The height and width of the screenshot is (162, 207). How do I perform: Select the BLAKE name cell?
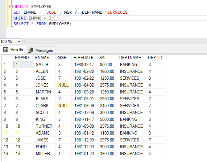click(44, 98)
